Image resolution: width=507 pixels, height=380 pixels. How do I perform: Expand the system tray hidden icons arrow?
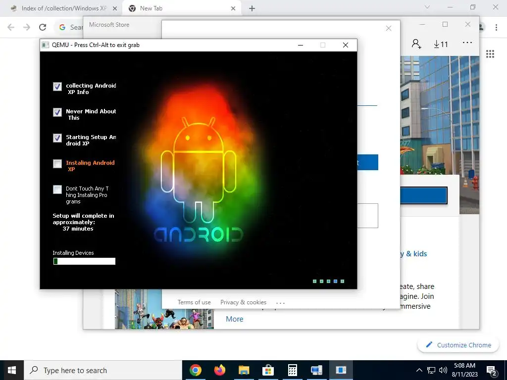click(419, 370)
